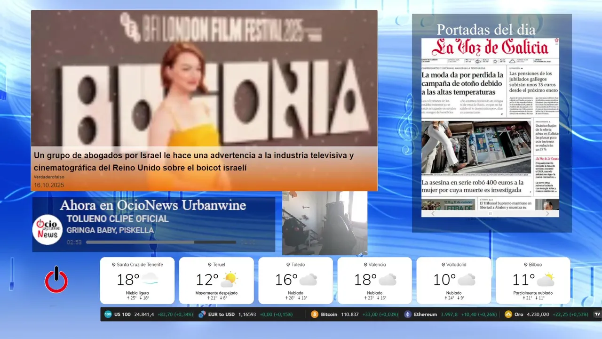This screenshot has width=602, height=339.
Task: Click the red power button icon
Action: pos(56,280)
